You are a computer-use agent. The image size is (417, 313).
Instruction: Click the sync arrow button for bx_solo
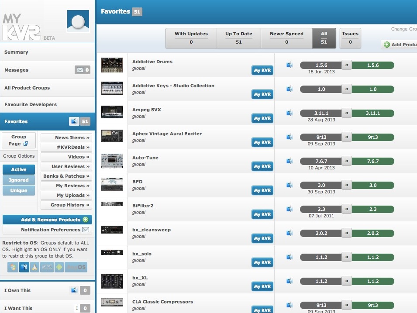(x=347, y=257)
